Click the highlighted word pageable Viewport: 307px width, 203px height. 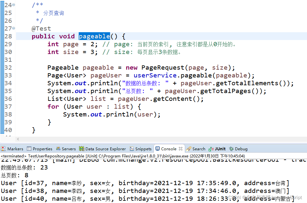pos(94,36)
